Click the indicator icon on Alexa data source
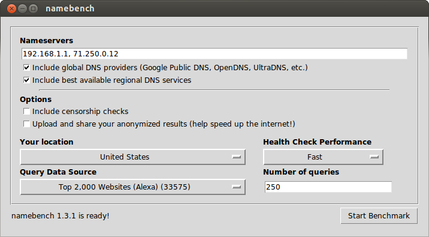Screen dimensions: 429x237 236,187
